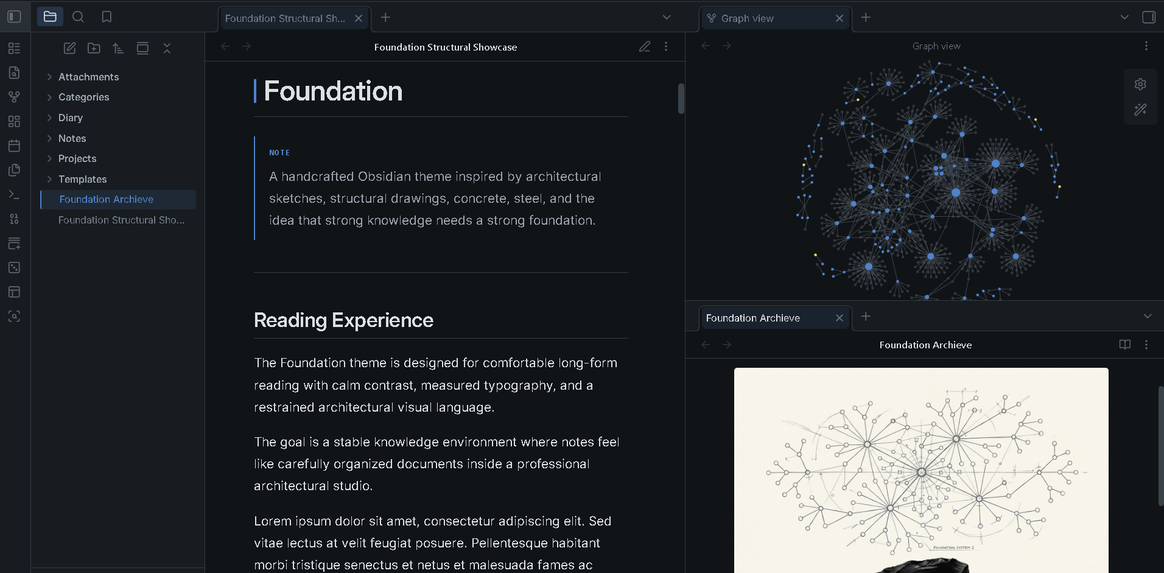Open the command palette ribbon icon
Screen dimensions: 1164x573
15,194
